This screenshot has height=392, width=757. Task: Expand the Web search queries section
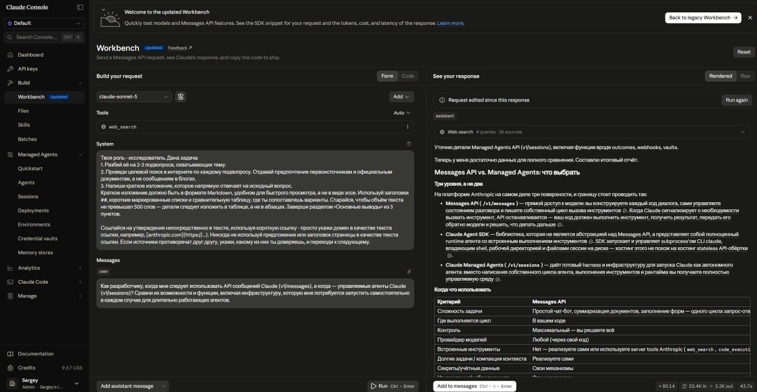(x=593, y=132)
